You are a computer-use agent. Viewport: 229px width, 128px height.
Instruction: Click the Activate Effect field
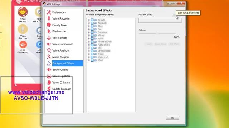pyautogui.click(x=160, y=21)
